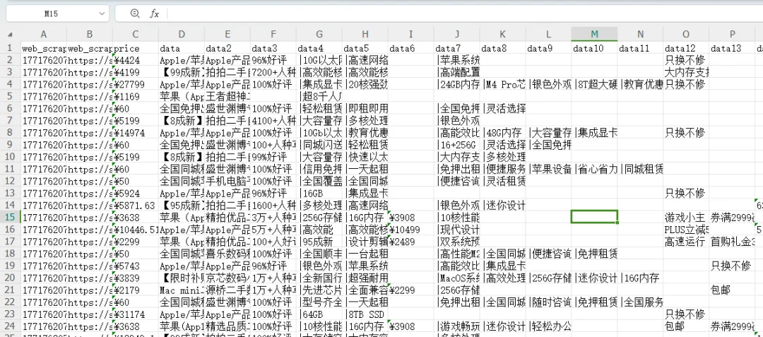Click price cell ¥4199
The image size is (763, 337).
135,73
